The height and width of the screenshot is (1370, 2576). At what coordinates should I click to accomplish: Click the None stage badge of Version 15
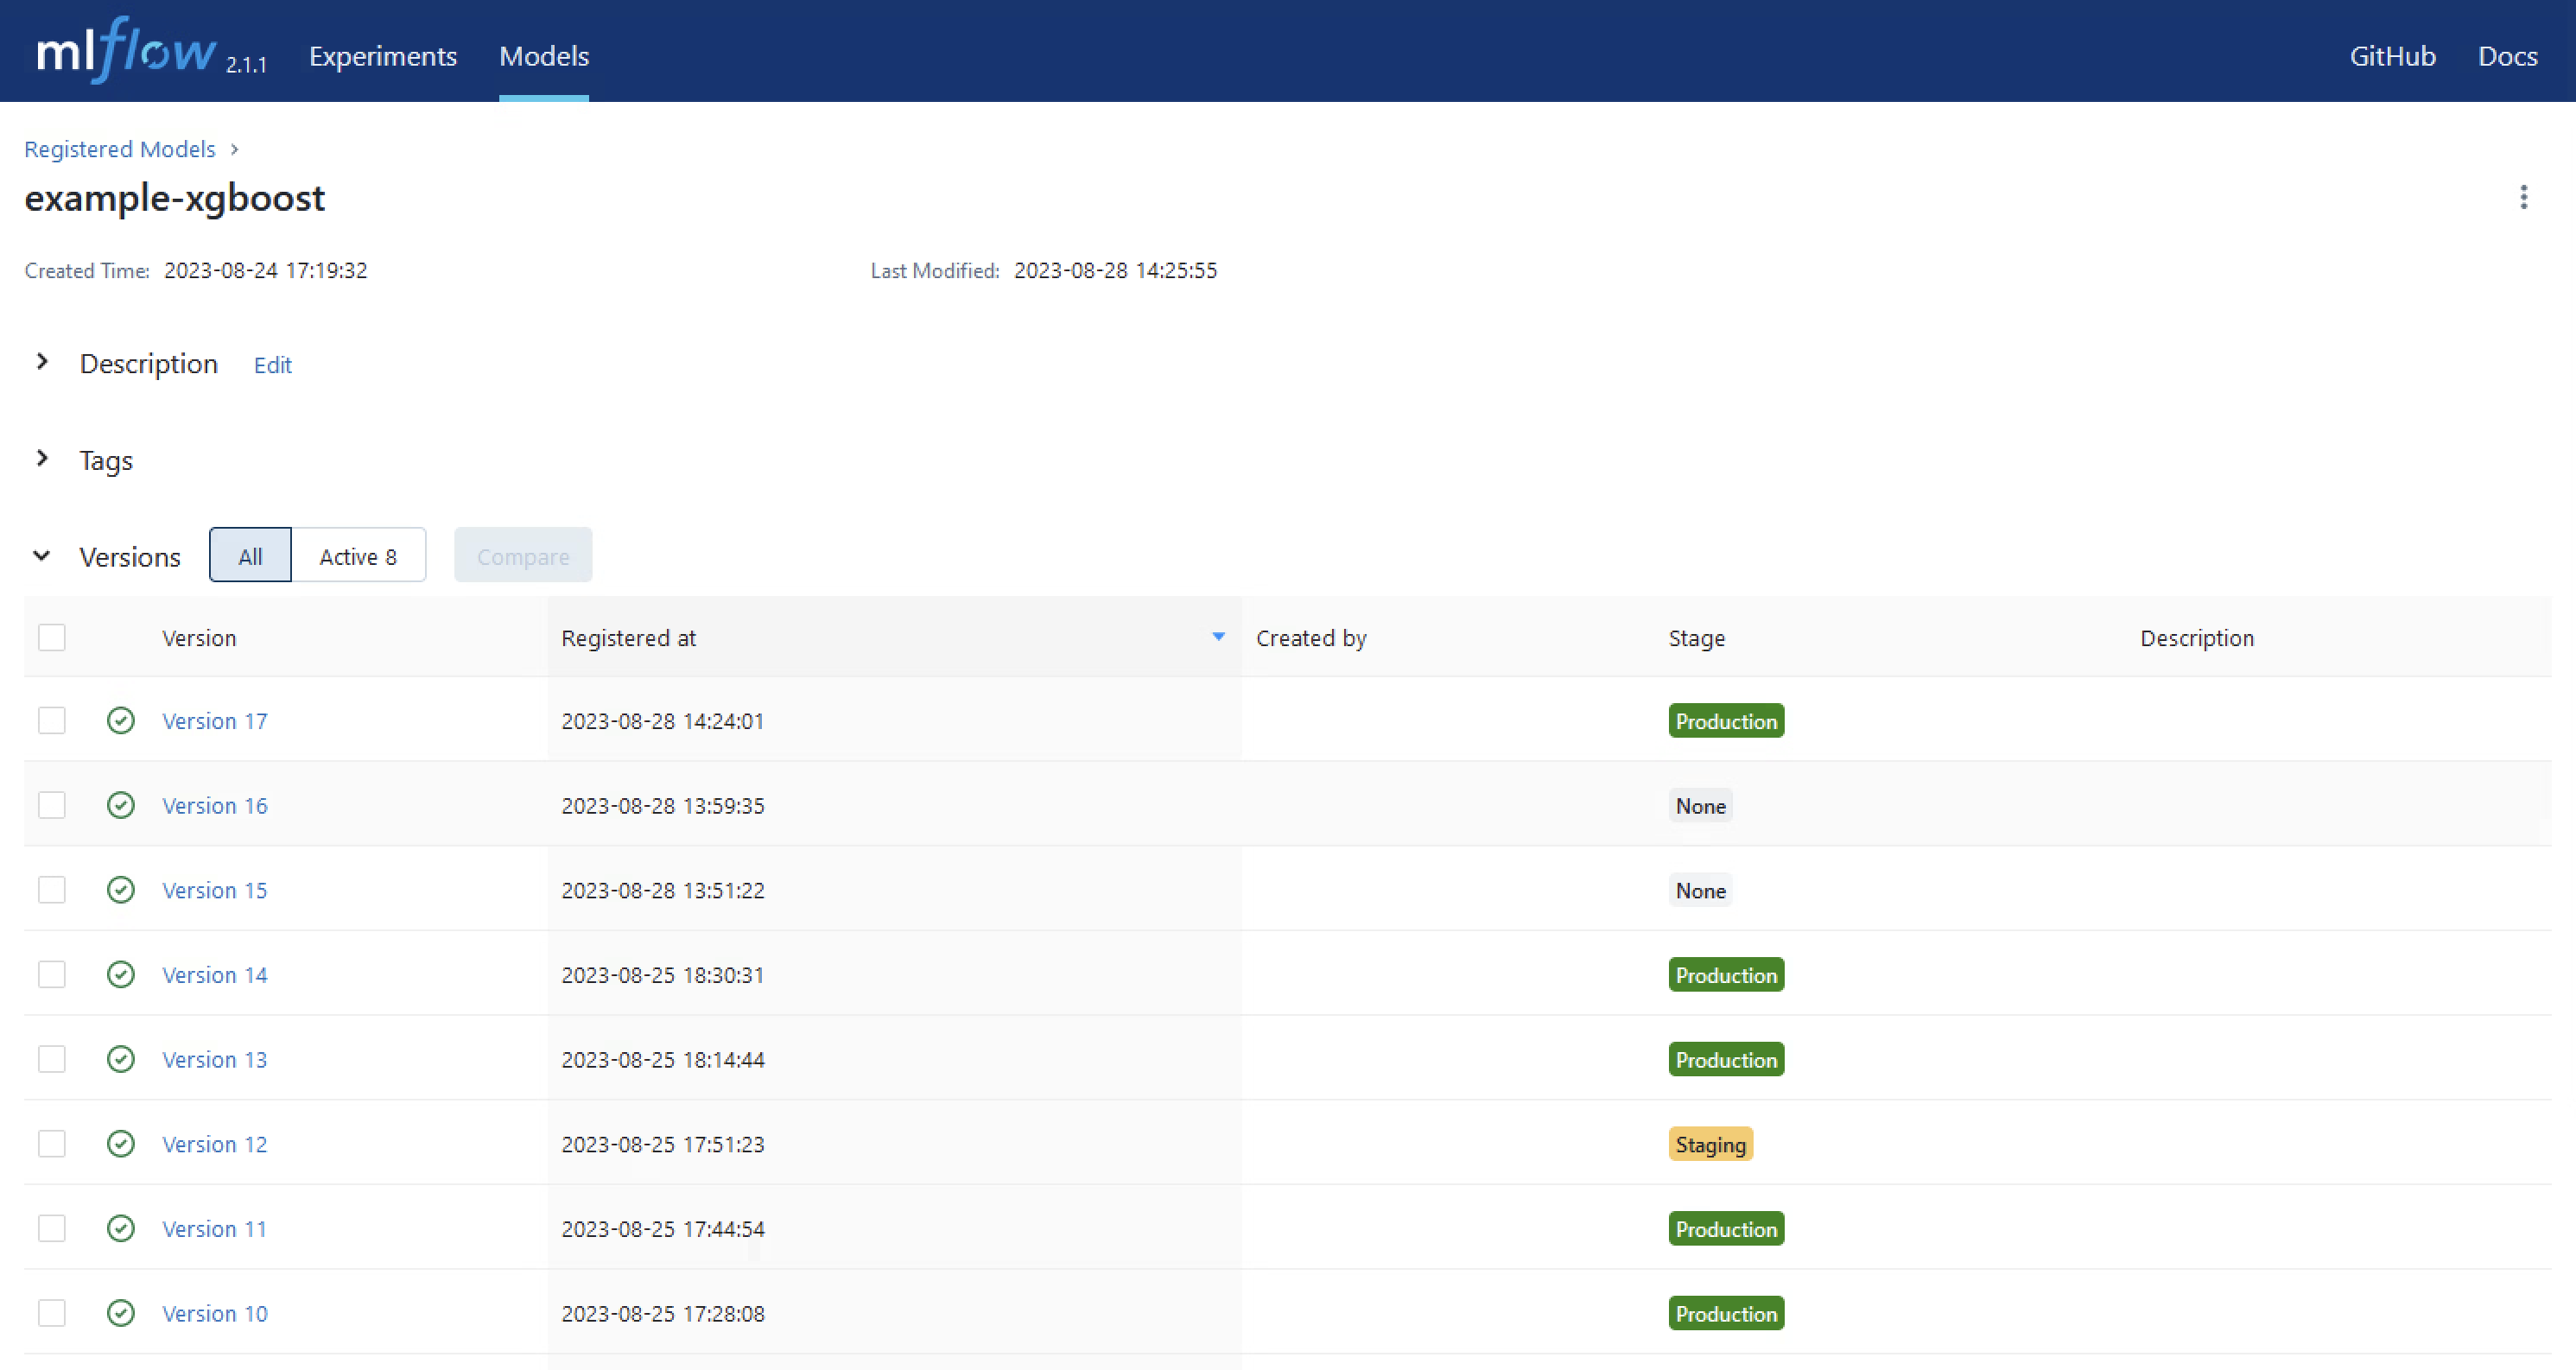pos(1700,890)
